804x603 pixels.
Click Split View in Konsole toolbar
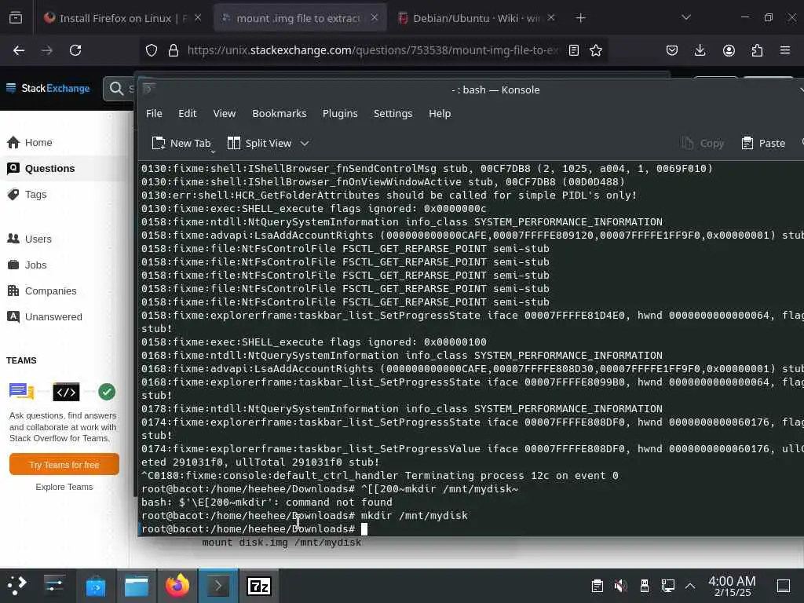[x=260, y=143]
